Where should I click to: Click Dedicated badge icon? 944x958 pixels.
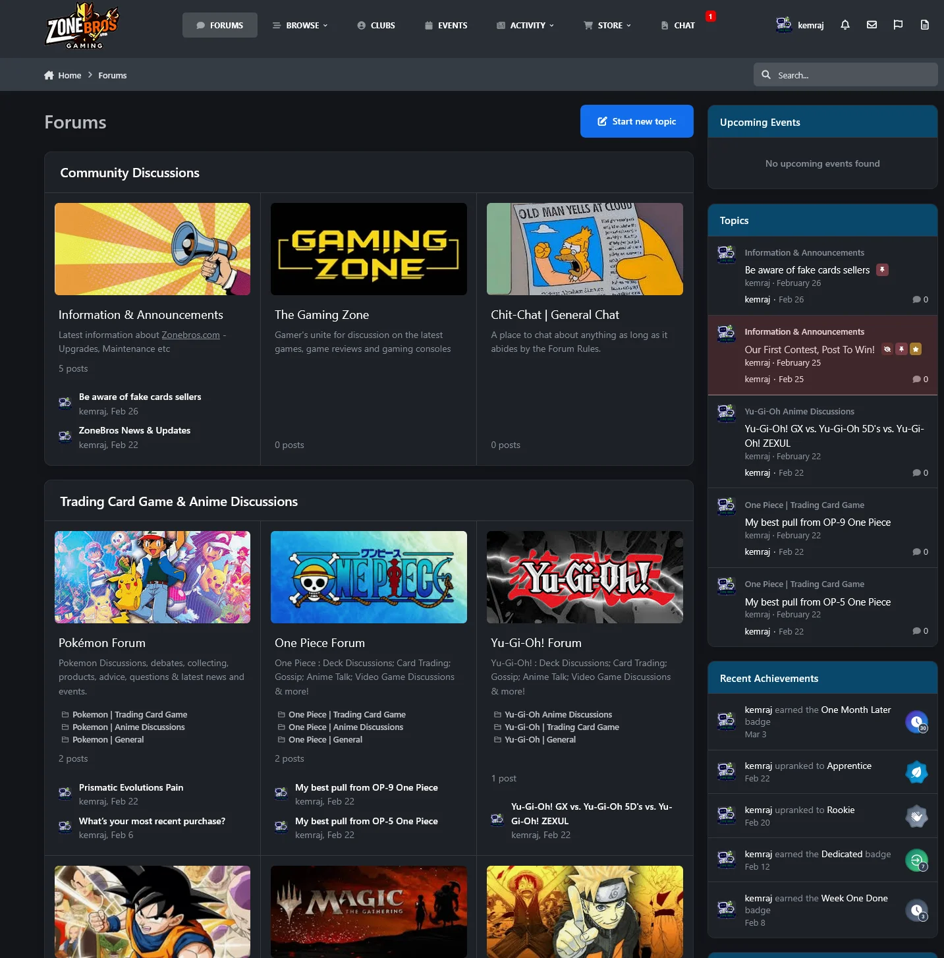[916, 860]
